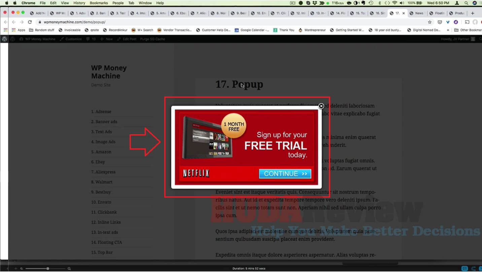Viewport: 482px width, 273px height.
Task: Click the Time Machine icon in the menu bar
Action: pyautogui.click(x=371, y=3)
